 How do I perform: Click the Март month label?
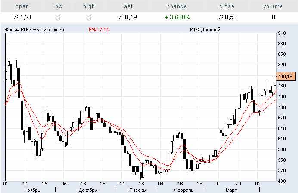pyautogui.click(x=231, y=190)
